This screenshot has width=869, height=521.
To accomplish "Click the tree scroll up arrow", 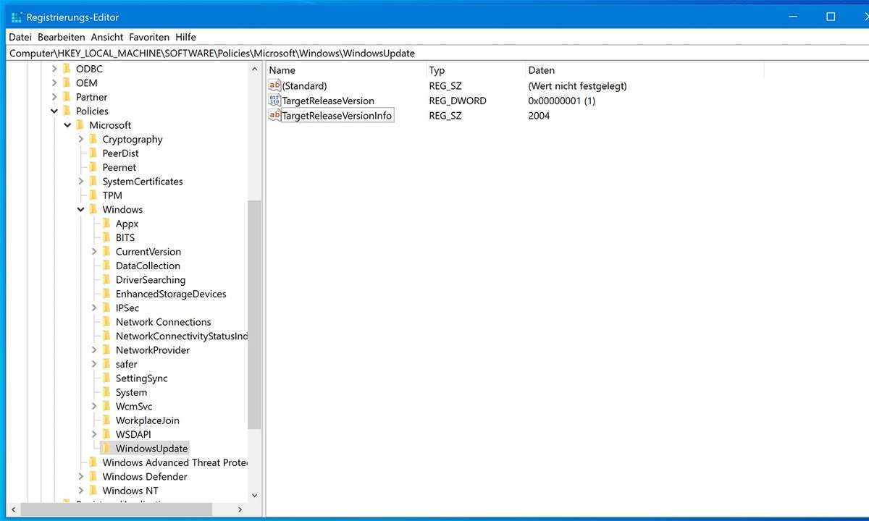I will (254, 69).
